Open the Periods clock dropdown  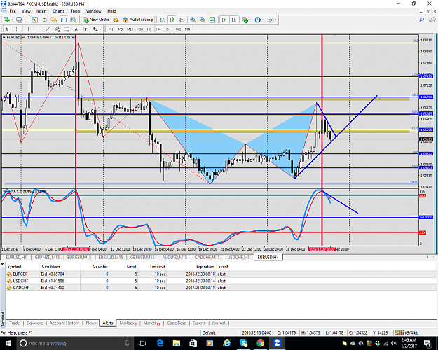[x=263, y=20]
